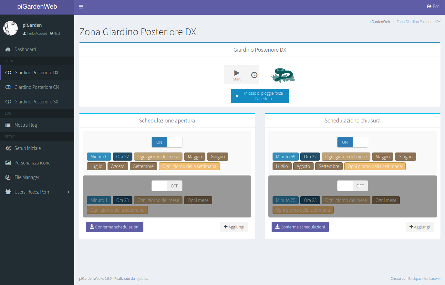The height and width of the screenshot is (285, 445).
Task: Click Ora 23 tag in disabled apertura
Action: pos(122,200)
